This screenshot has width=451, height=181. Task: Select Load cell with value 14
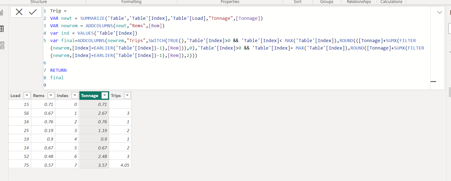pos(20,148)
